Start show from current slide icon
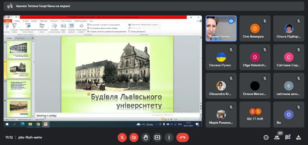This screenshot has width=308, height=145. [14, 28]
